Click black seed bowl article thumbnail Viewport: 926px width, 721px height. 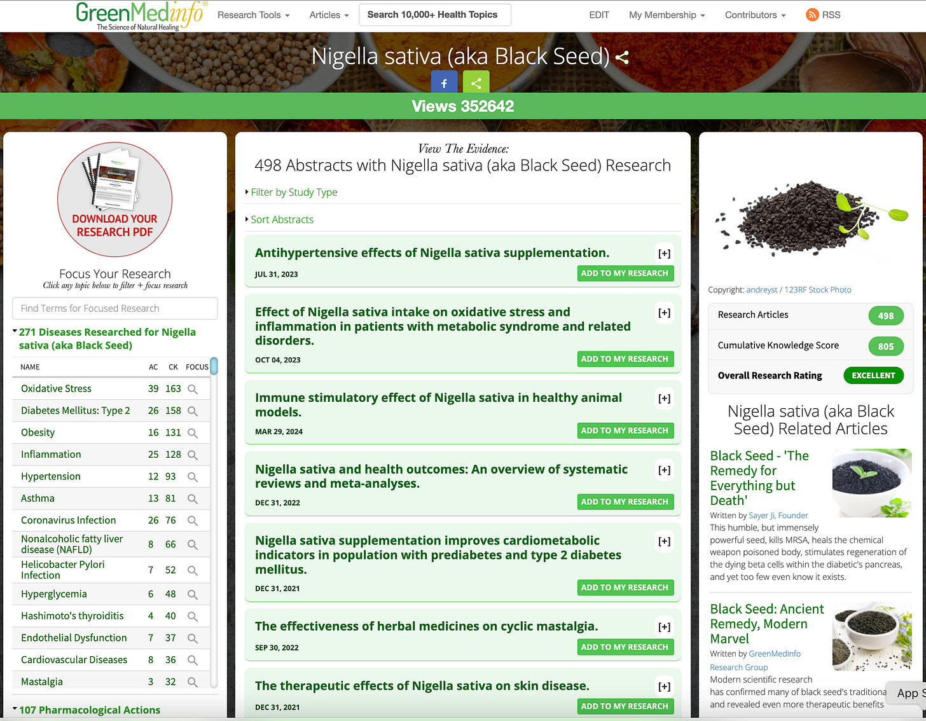(x=872, y=483)
